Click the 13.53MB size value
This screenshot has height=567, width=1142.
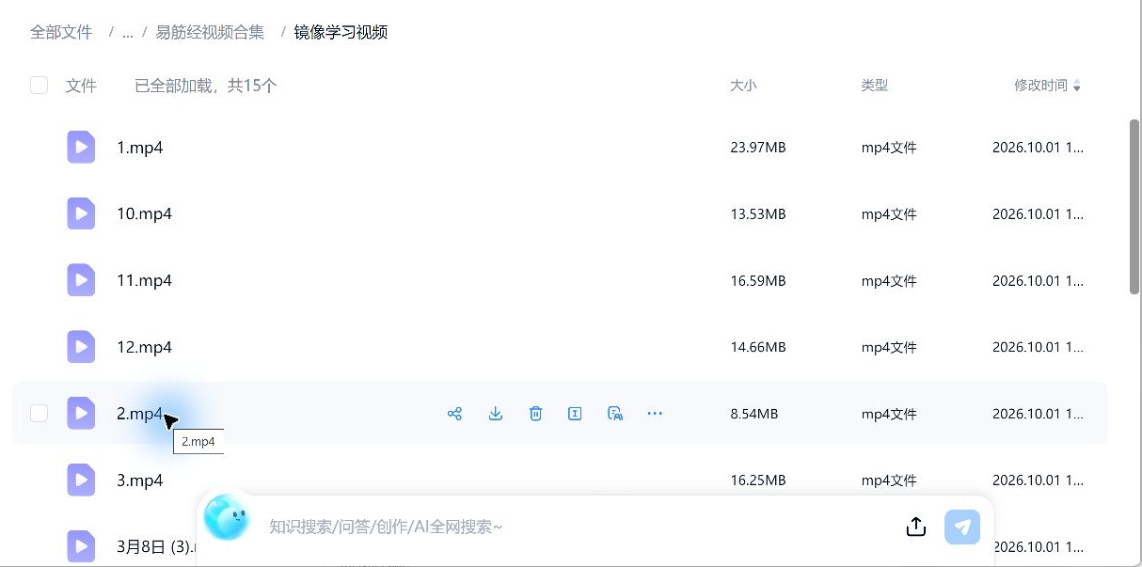coord(757,214)
